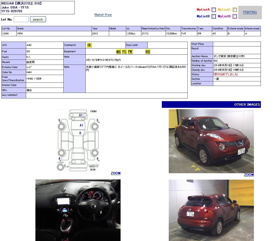Image resolution: width=280 pixels, height=241 pixels.
Task: Click the PS equipment icon
Action: click(x=124, y=52)
